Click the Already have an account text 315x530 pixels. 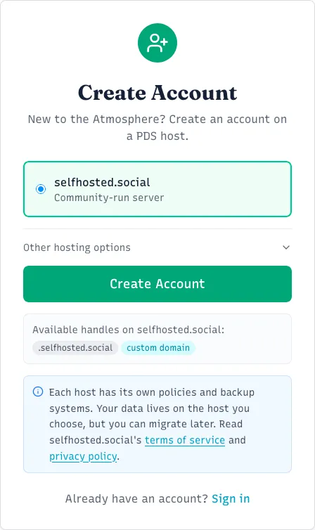point(136,498)
